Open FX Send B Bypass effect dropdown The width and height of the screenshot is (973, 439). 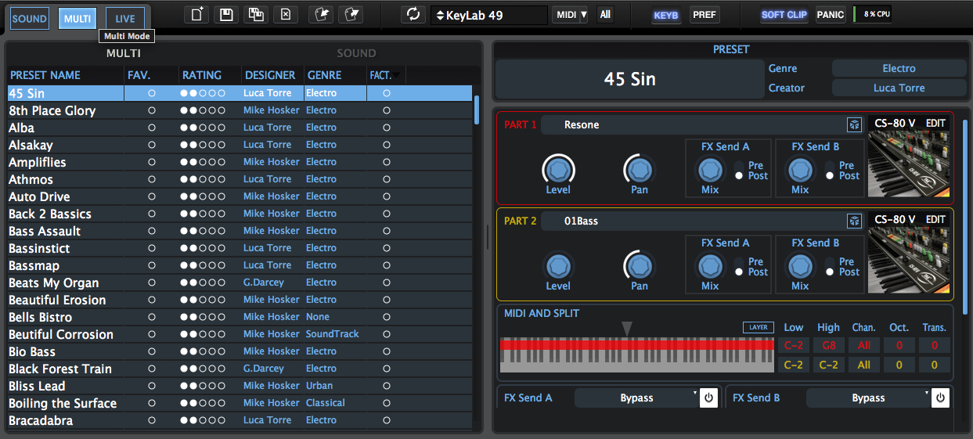point(868,398)
